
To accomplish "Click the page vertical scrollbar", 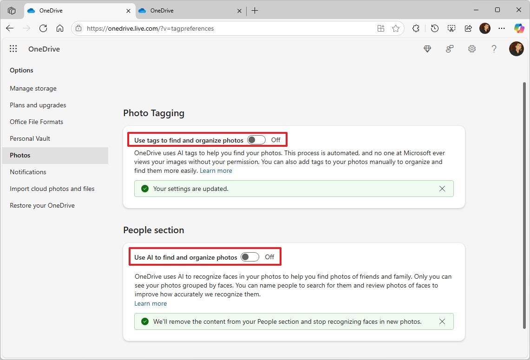I will point(524,205).
